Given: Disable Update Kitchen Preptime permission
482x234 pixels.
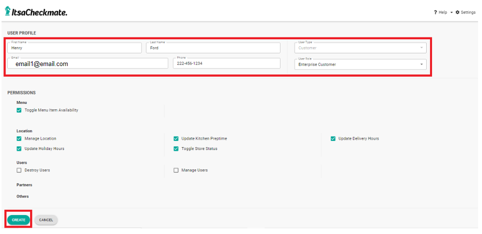Looking at the screenshot, I should [176, 139].
